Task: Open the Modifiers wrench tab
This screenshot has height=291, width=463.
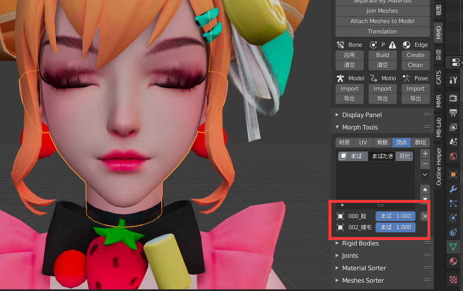Action: click(453, 189)
